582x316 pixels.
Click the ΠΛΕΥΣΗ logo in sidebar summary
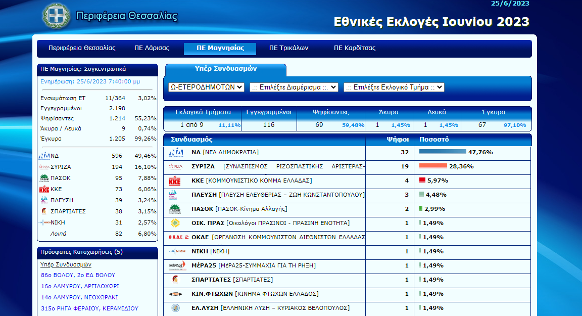click(44, 200)
